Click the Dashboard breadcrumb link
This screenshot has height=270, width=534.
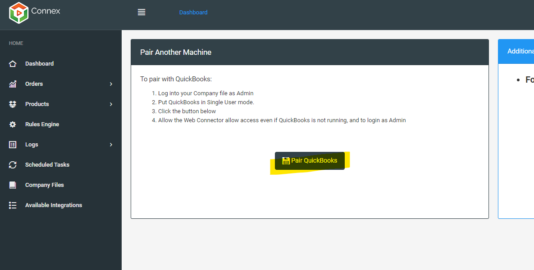(193, 12)
